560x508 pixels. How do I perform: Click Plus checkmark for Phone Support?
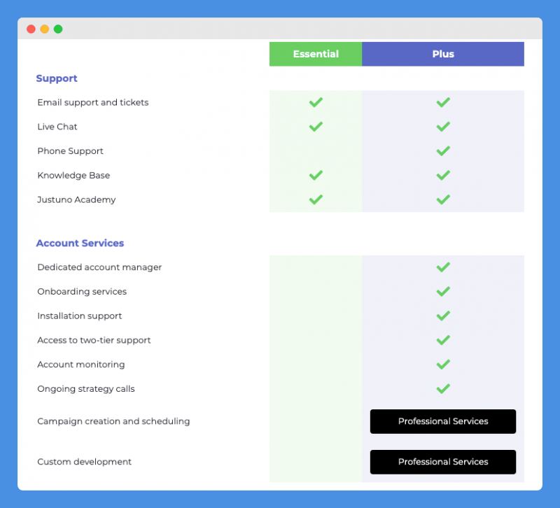443,151
